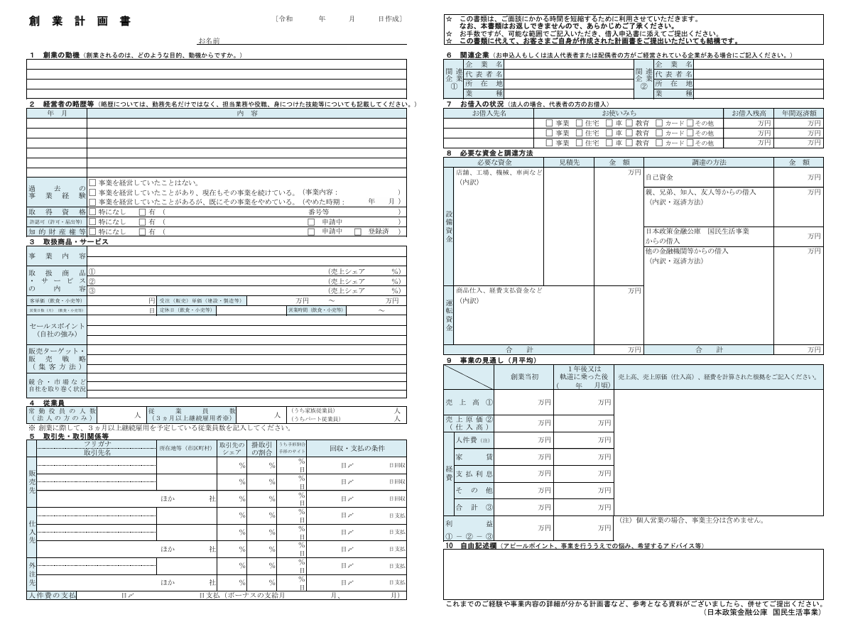
Task: Check '車' checkbox in first お借入 row
Action: (x=609, y=123)
